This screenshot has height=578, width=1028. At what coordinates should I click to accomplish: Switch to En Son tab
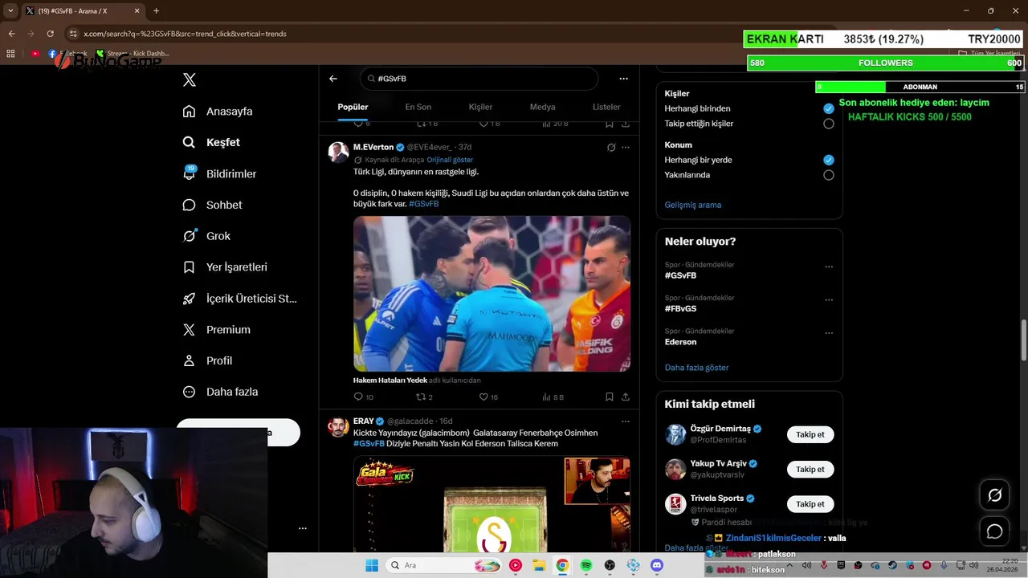pos(418,107)
